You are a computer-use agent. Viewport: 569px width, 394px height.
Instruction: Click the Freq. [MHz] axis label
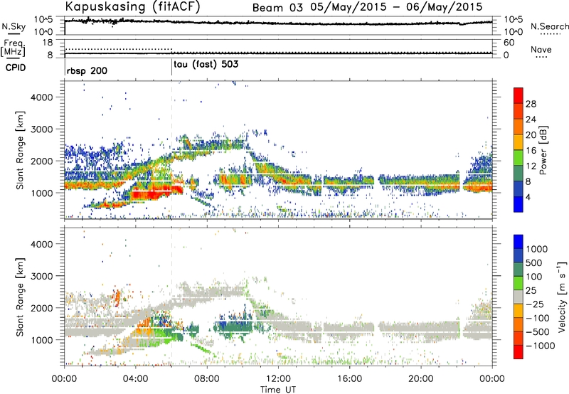click(13, 48)
